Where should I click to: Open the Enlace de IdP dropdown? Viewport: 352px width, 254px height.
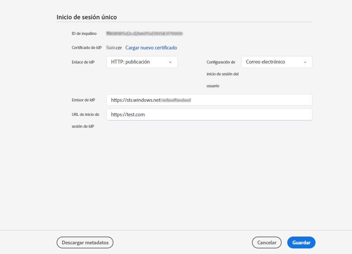pos(141,62)
